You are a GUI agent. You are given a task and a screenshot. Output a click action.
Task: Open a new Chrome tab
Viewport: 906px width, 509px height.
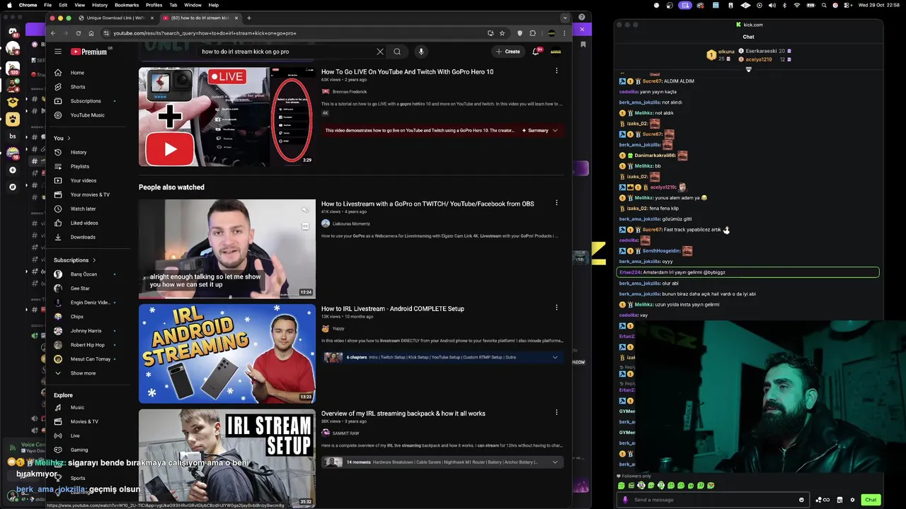[248, 18]
